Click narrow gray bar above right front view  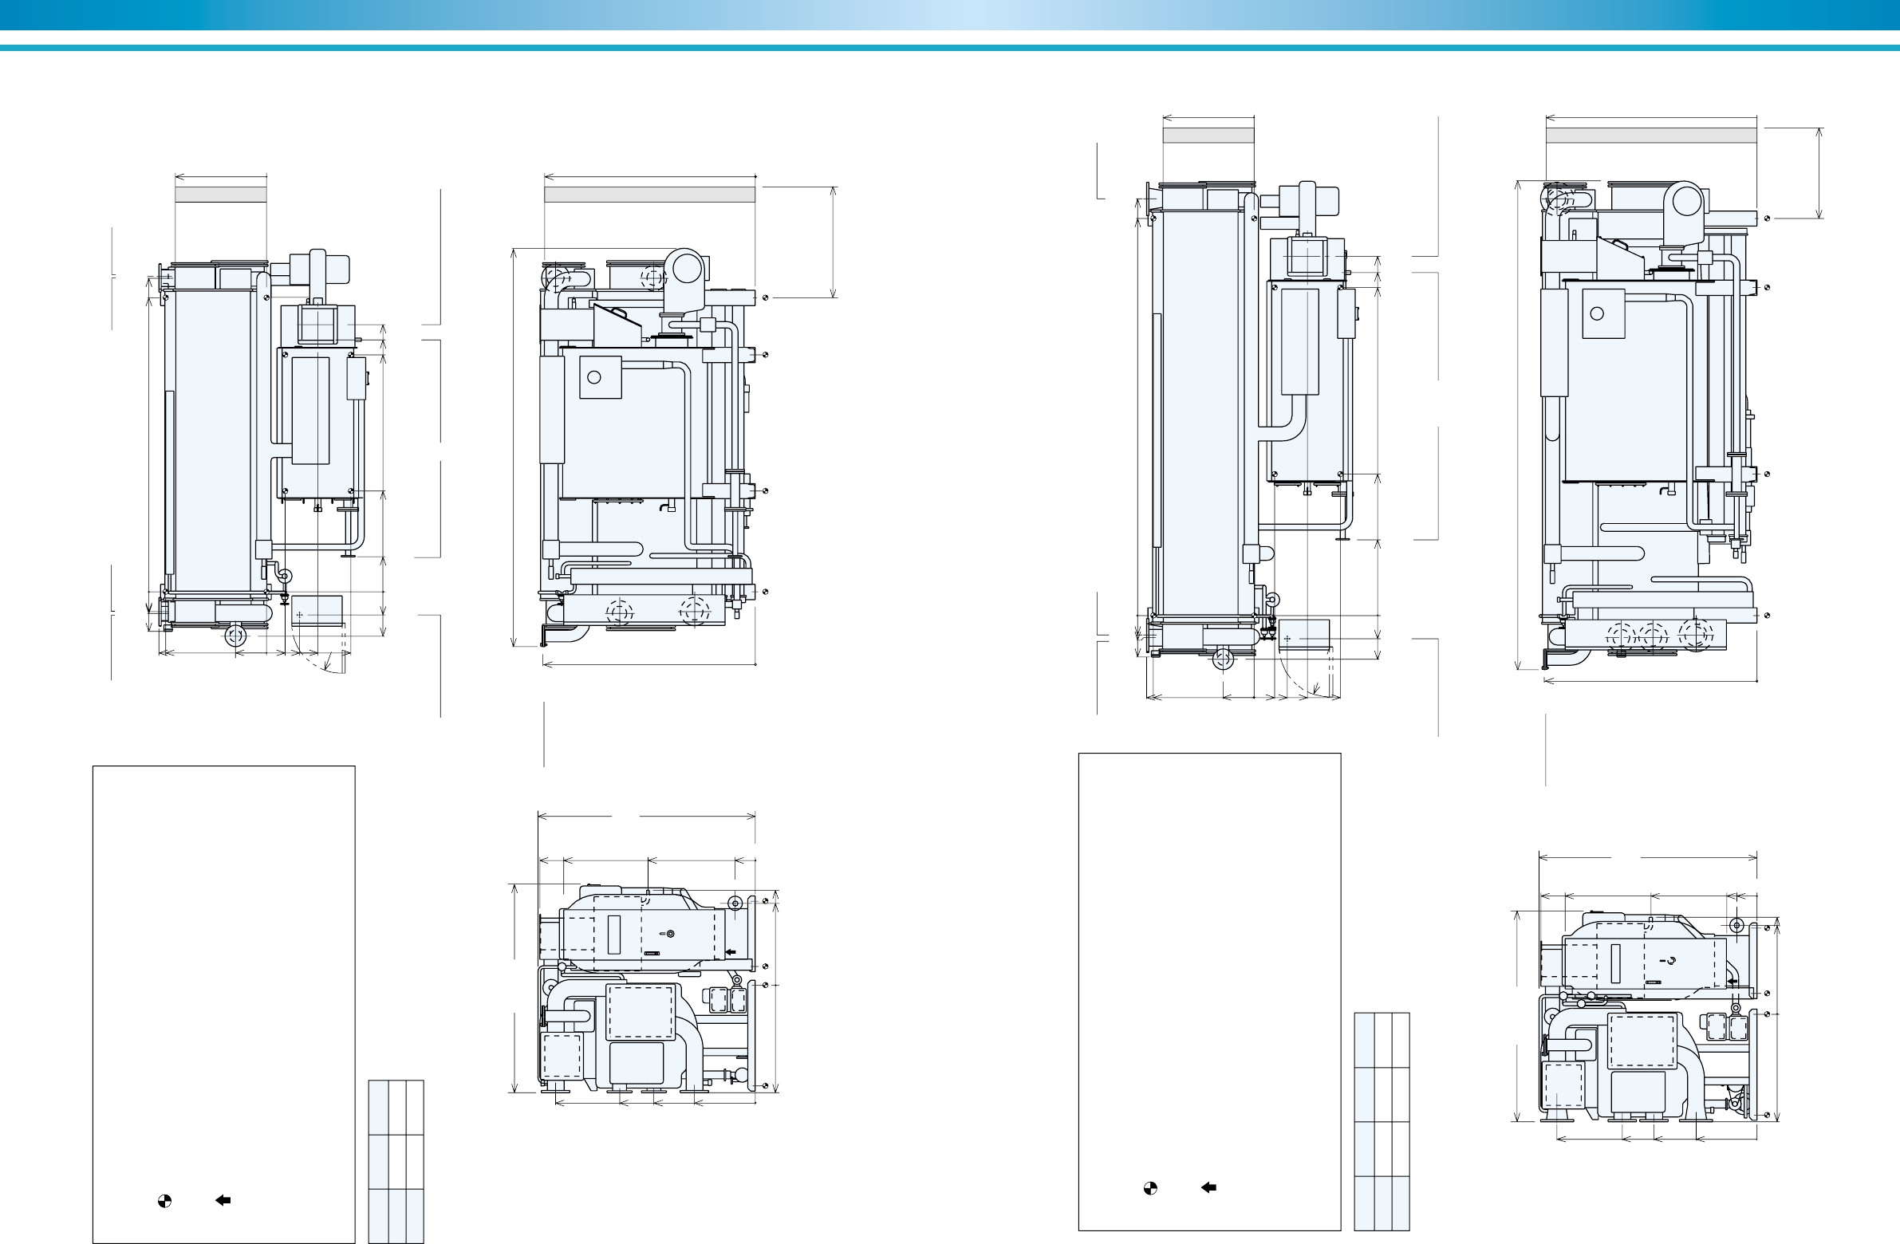coord(1208,136)
